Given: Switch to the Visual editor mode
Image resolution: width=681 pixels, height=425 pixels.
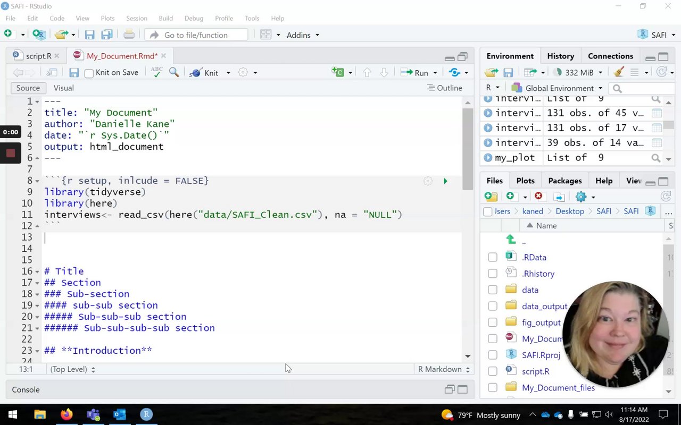Looking at the screenshot, I should (63, 88).
